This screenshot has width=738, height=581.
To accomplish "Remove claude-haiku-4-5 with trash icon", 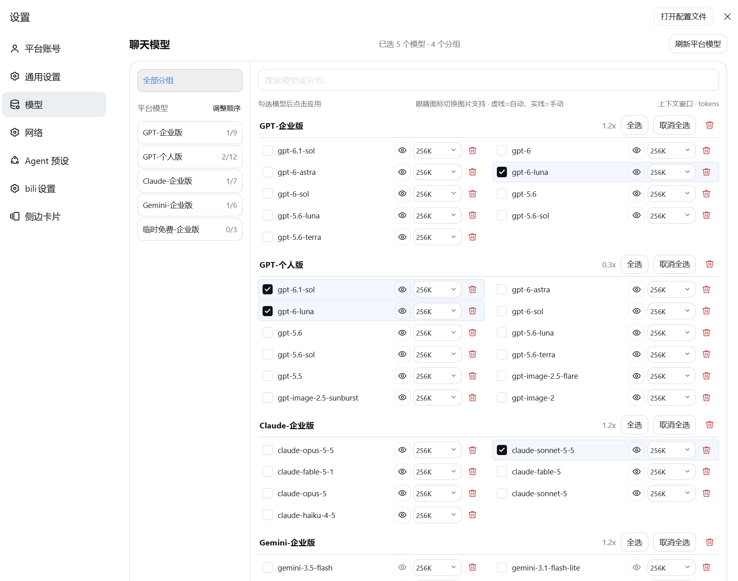I will [x=472, y=515].
